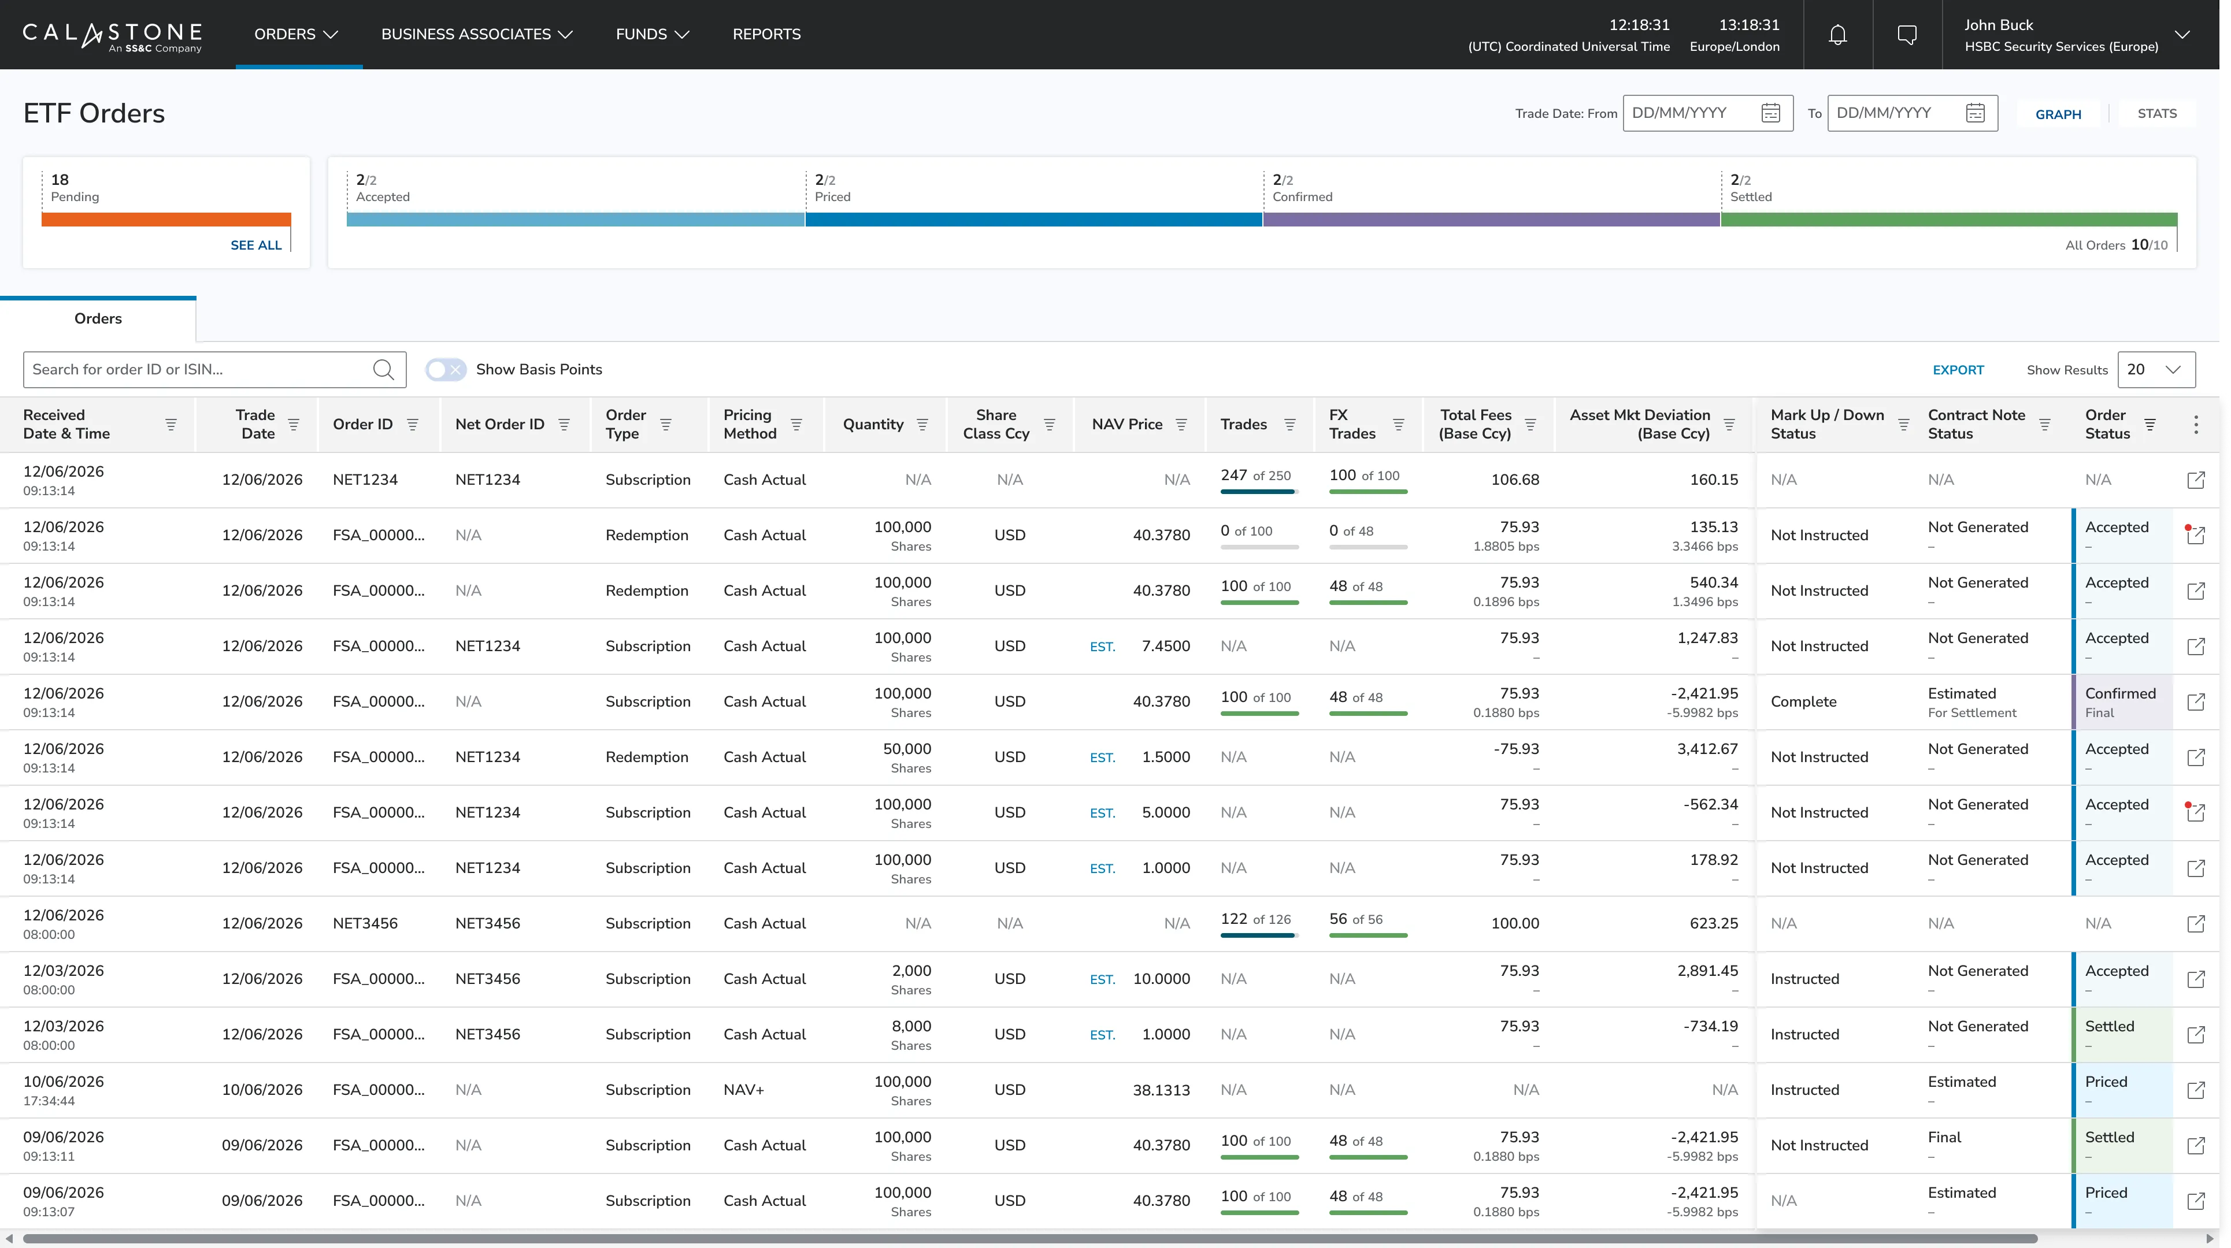Viewport: 2231px width, 1248px height.
Task: Open the Trade Date To calendar icon
Action: click(1976, 113)
